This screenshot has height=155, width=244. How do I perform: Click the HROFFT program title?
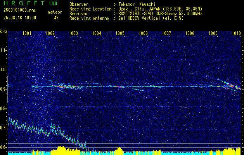click(24, 3)
